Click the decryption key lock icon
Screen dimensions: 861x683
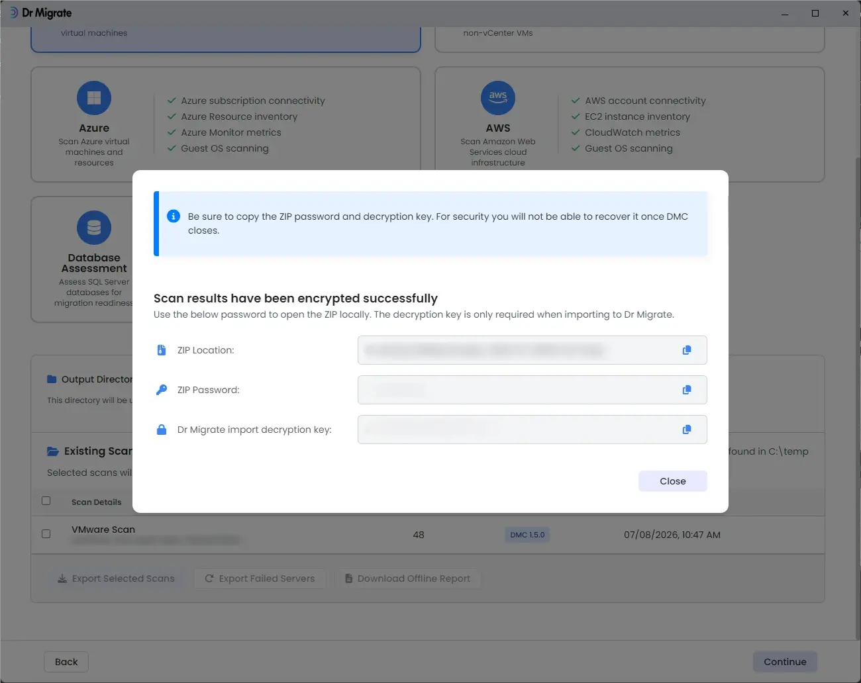[x=161, y=430]
